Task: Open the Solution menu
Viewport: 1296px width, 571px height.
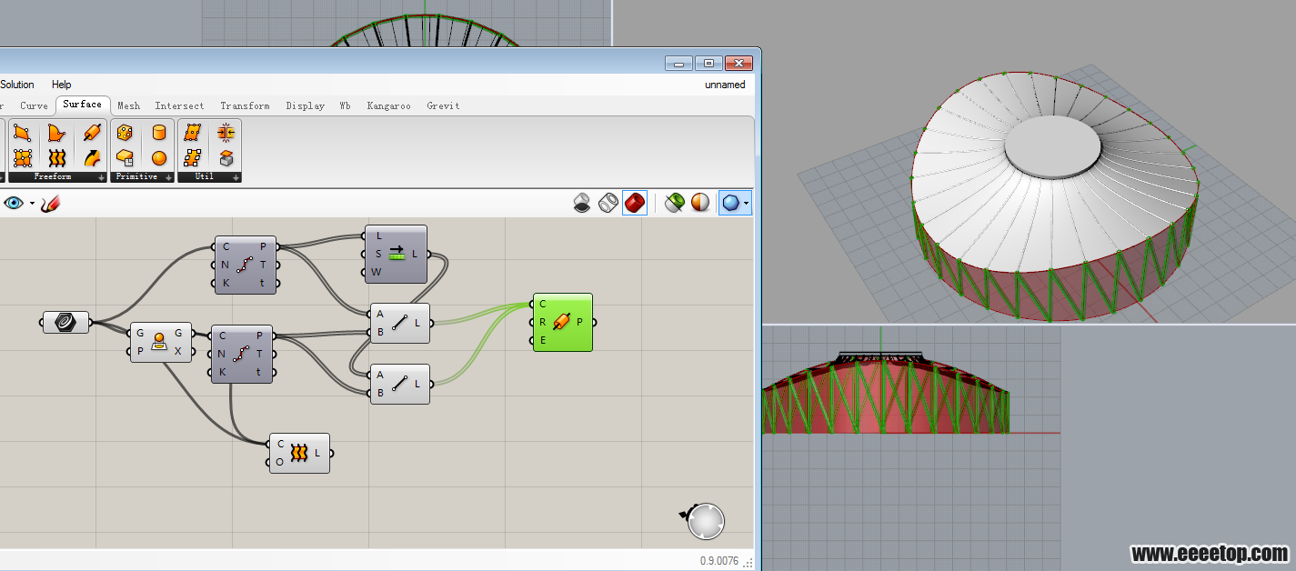Action: [x=17, y=85]
